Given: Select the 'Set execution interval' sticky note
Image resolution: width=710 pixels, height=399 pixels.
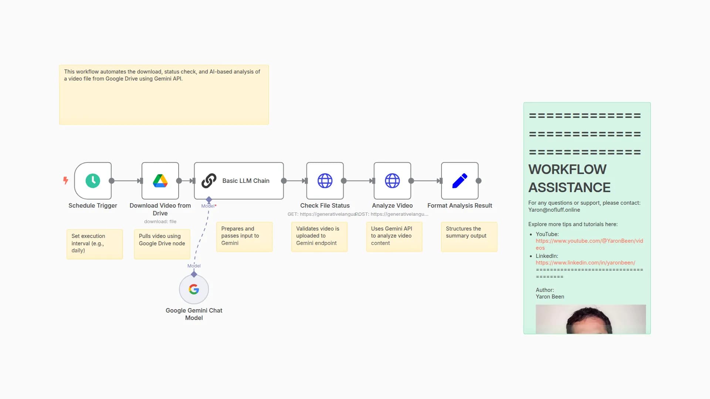Looking at the screenshot, I should click(x=95, y=244).
